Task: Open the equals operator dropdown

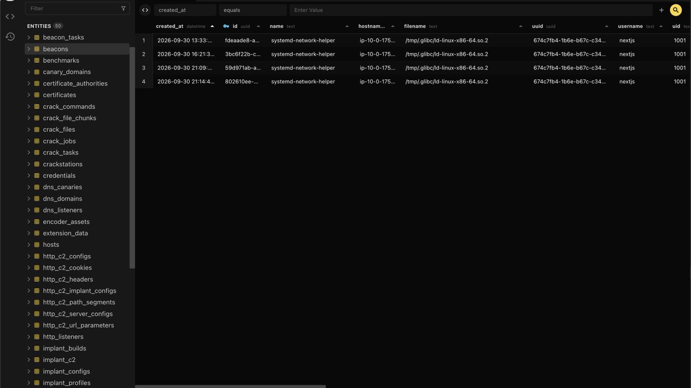Action: pyautogui.click(x=253, y=10)
